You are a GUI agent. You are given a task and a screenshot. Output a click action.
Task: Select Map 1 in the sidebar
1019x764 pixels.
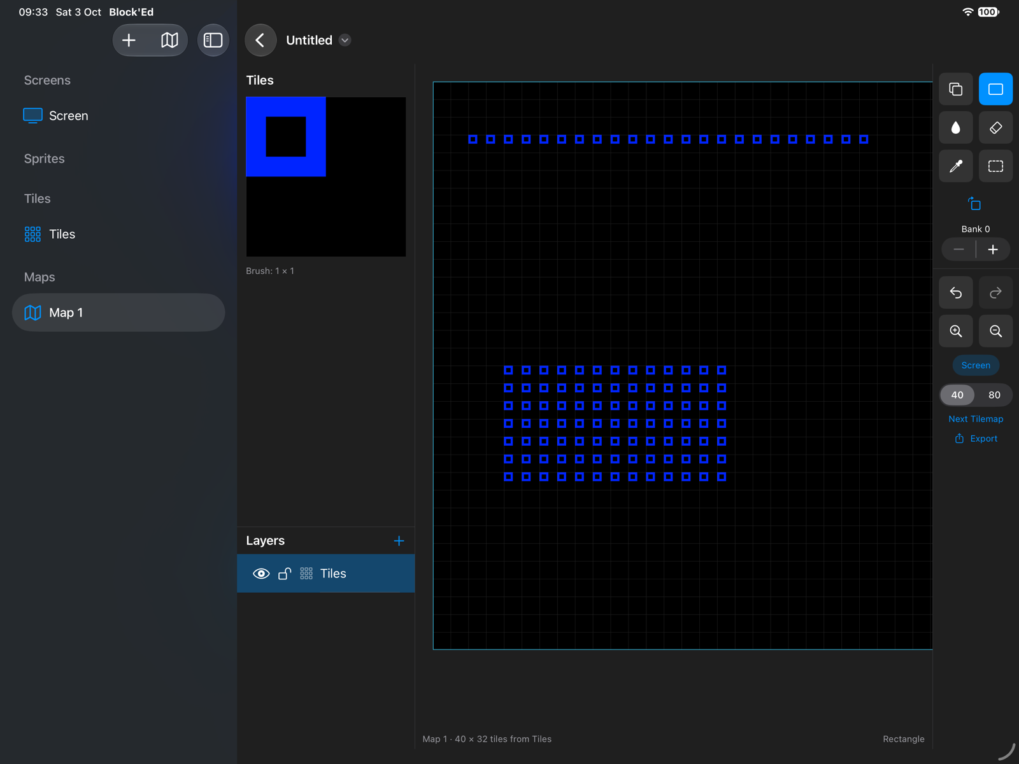pyautogui.click(x=118, y=313)
